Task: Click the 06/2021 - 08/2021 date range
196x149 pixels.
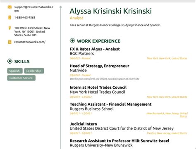Action: coord(81,133)
